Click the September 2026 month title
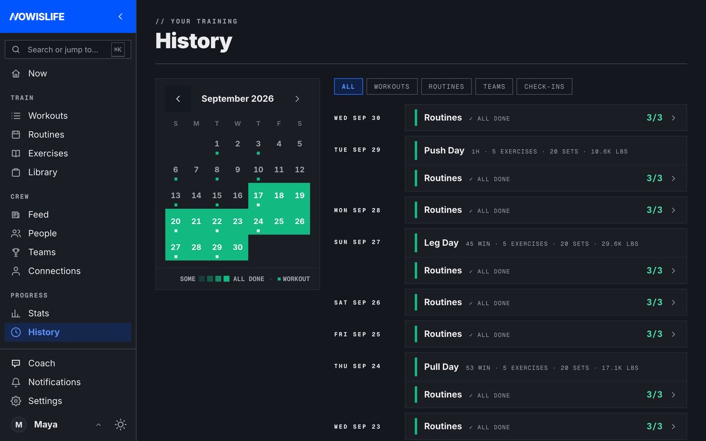The width and height of the screenshot is (706, 441). click(x=238, y=99)
